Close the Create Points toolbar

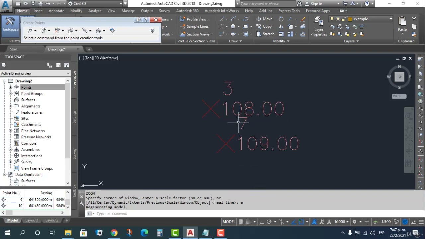click(156, 20)
